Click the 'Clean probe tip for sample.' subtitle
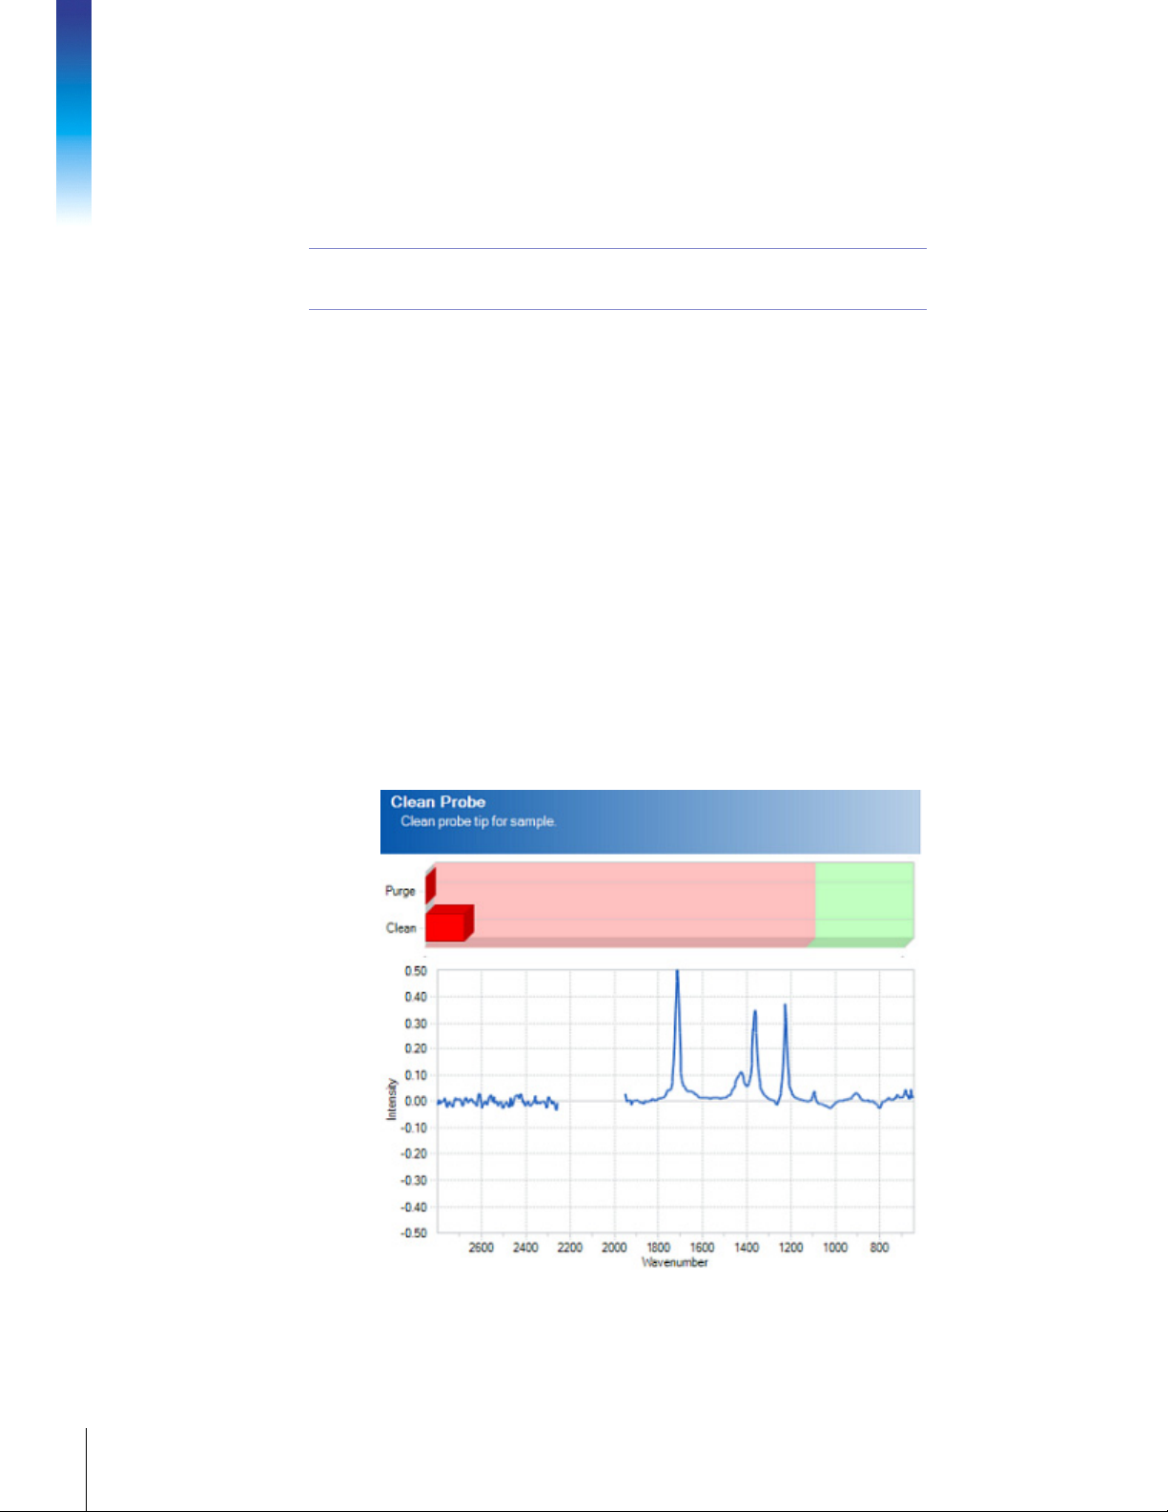This screenshot has height=1512, width=1168. (478, 821)
